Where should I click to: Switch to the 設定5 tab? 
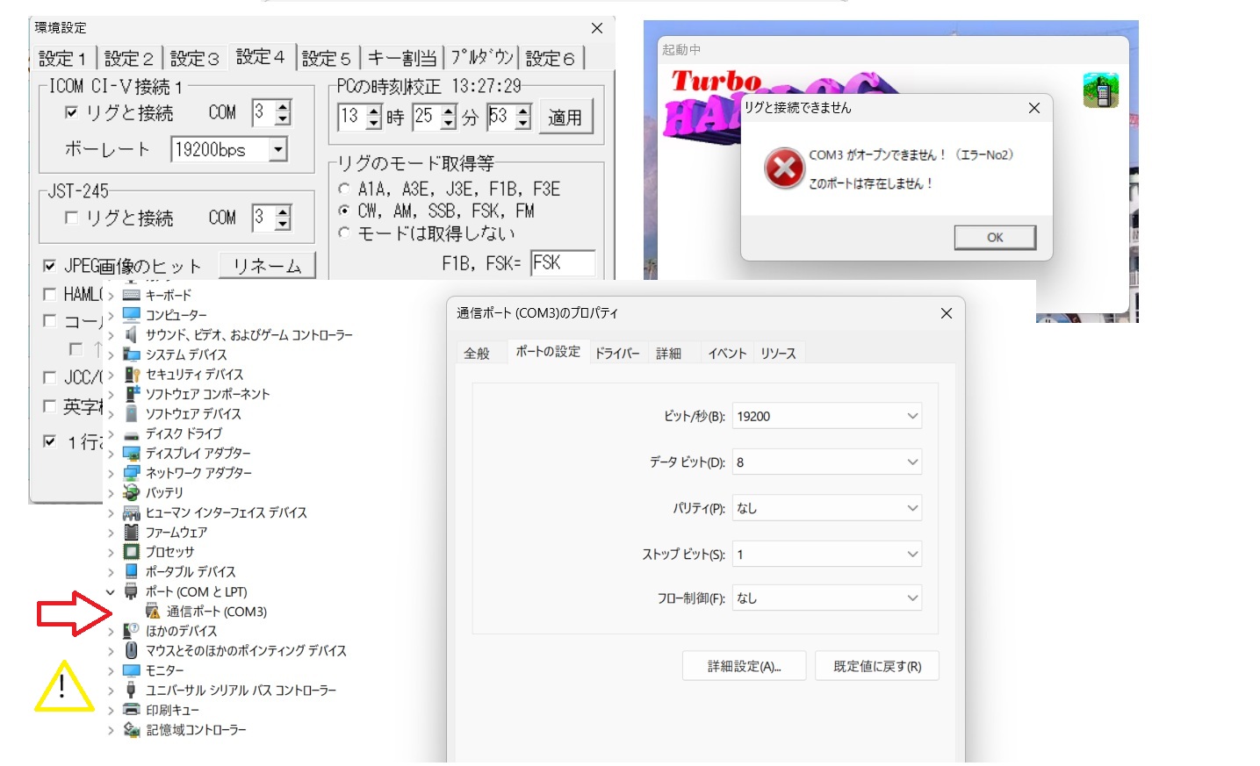point(327,59)
